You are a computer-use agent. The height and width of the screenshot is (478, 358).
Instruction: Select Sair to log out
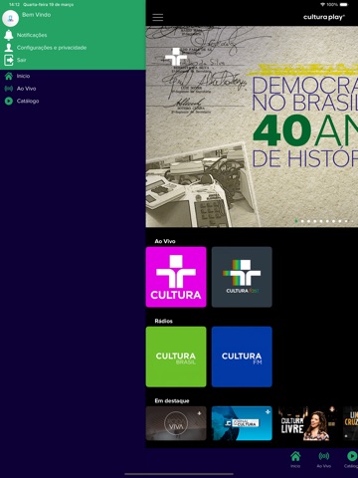(22, 60)
